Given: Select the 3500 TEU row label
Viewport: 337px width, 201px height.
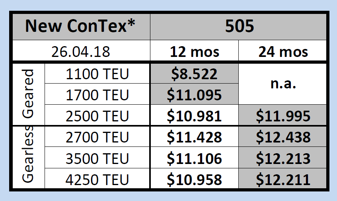Looking at the screenshot, I should click(x=97, y=158).
